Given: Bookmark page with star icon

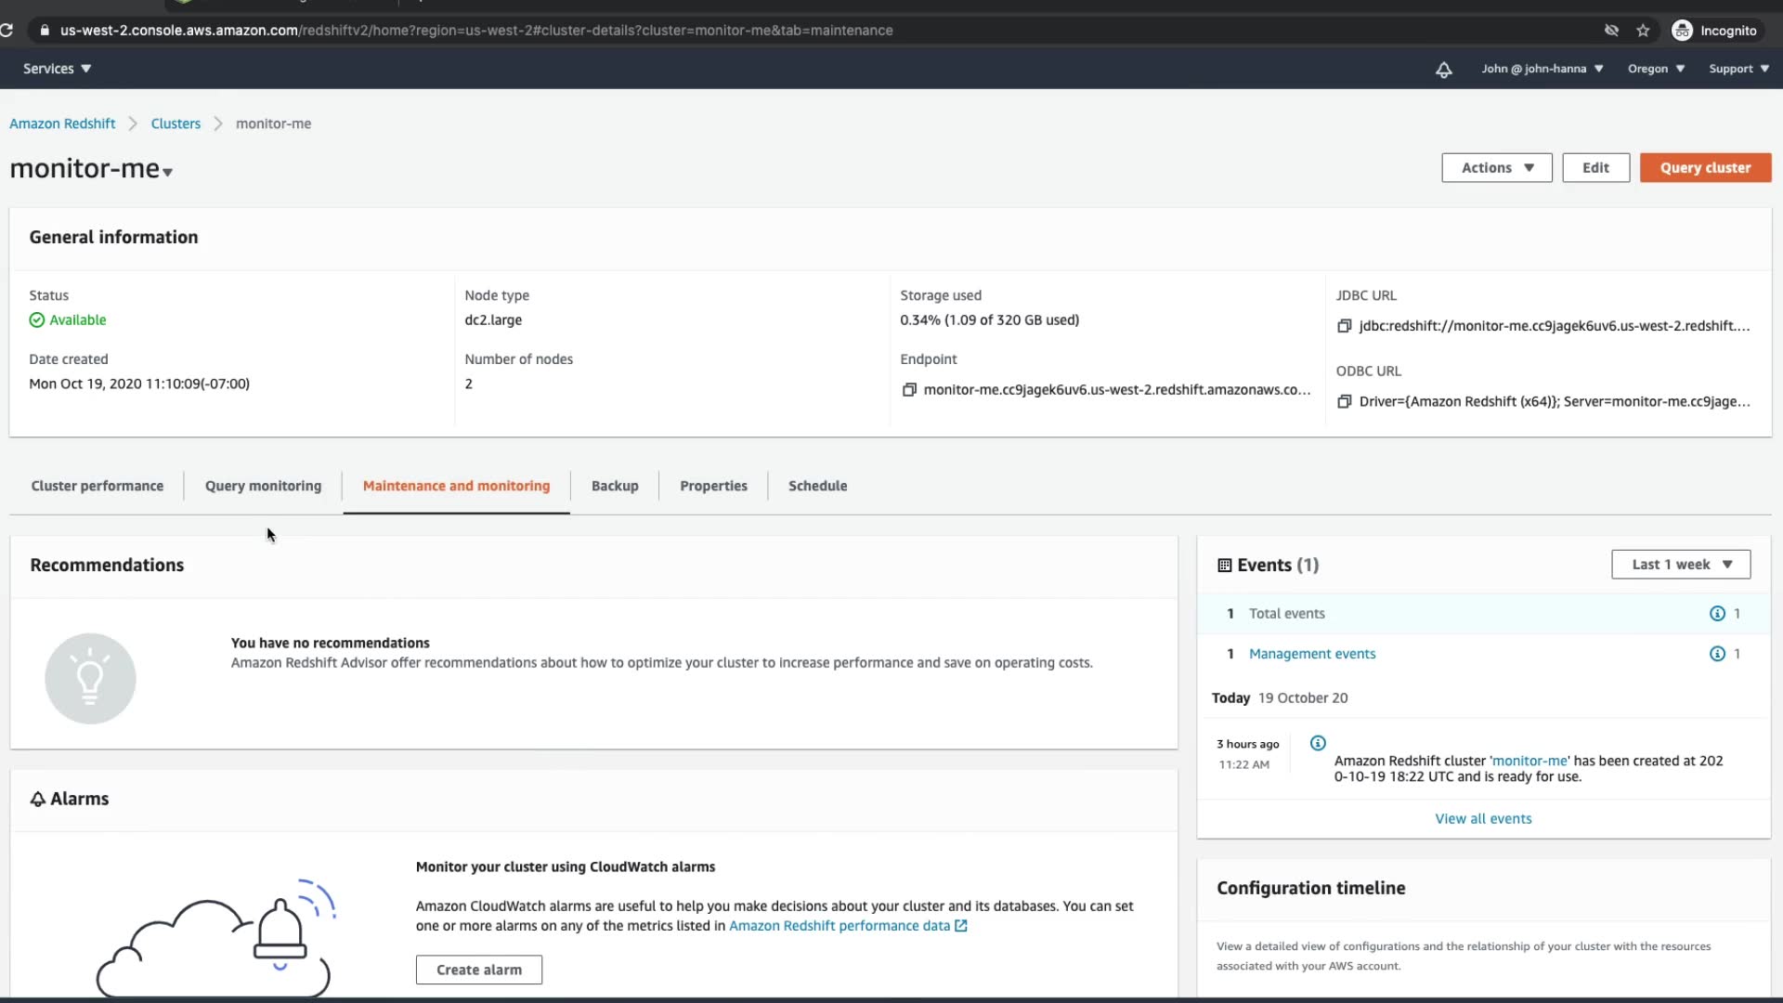Looking at the screenshot, I should pyautogui.click(x=1643, y=31).
